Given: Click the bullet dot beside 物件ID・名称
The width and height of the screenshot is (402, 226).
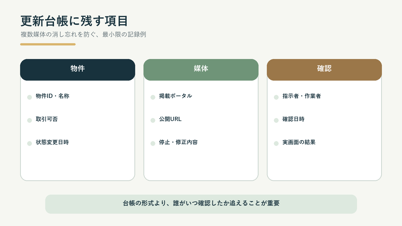Looking at the screenshot, I should click(29, 97).
